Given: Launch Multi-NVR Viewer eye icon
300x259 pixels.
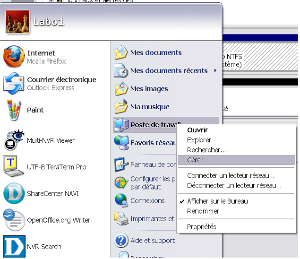Looking at the screenshot, I should pos(14,140).
